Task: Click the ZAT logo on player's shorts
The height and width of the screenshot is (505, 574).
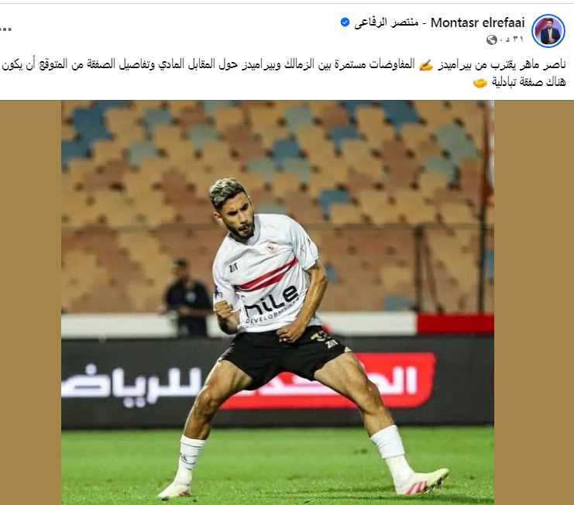Action: [332, 344]
